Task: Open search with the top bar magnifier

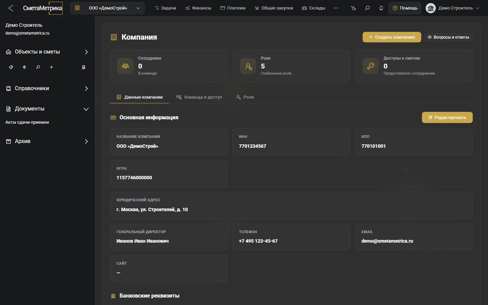Action: [x=367, y=8]
